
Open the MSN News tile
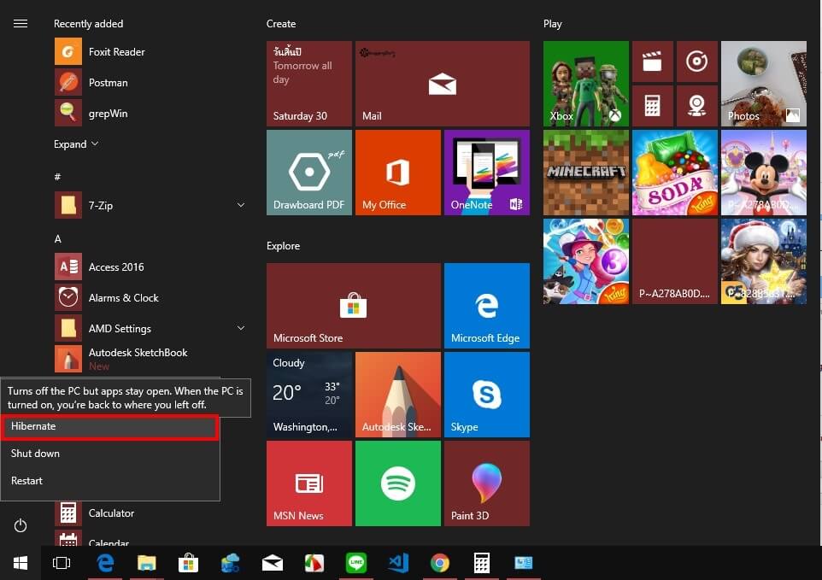point(309,483)
